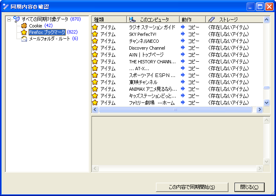276x196 pixels.
Task: Click list vertical scrollbar down arrow
Action: point(266,102)
